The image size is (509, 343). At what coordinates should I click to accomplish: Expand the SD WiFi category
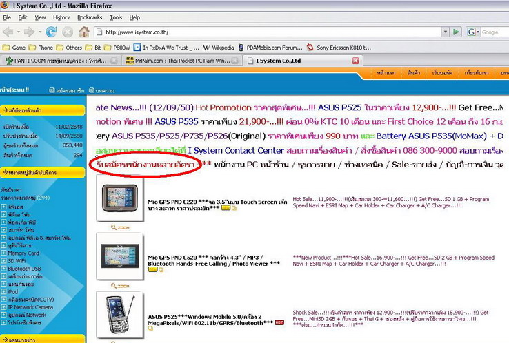click(x=3, y=261)
